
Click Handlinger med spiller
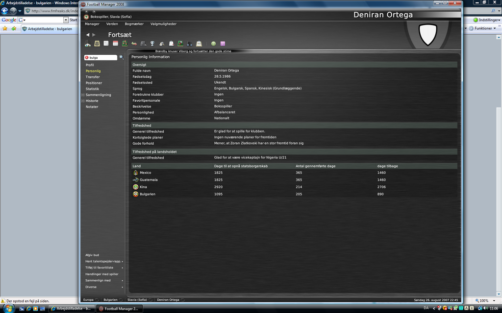pos(102,274)
